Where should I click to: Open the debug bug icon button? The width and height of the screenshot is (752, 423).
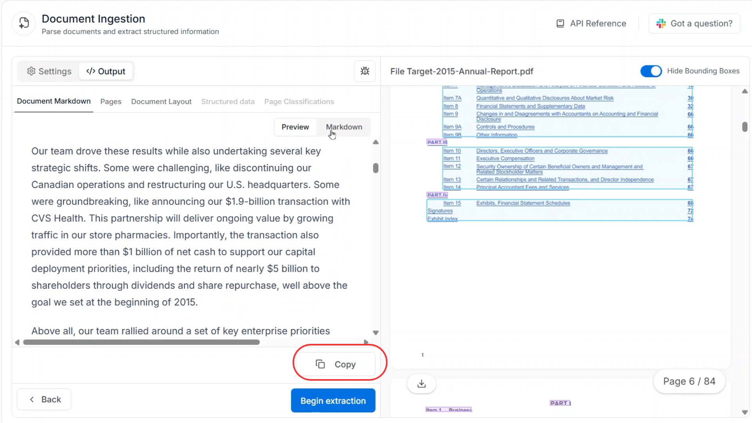coord(365,71)
